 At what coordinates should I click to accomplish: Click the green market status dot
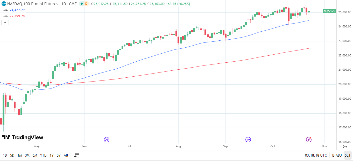click(x=82, y=4)
